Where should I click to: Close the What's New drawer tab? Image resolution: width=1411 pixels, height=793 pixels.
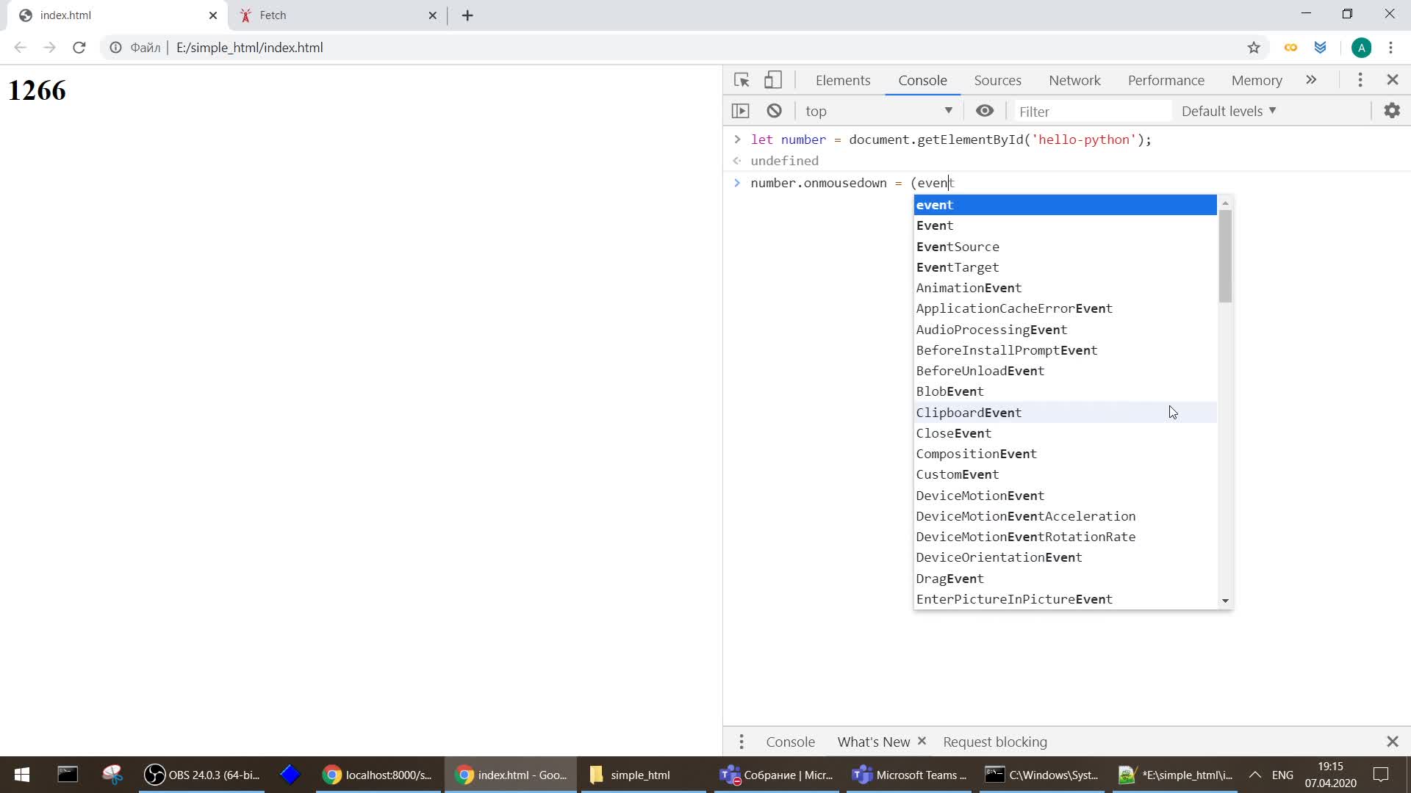coord(922,741)
